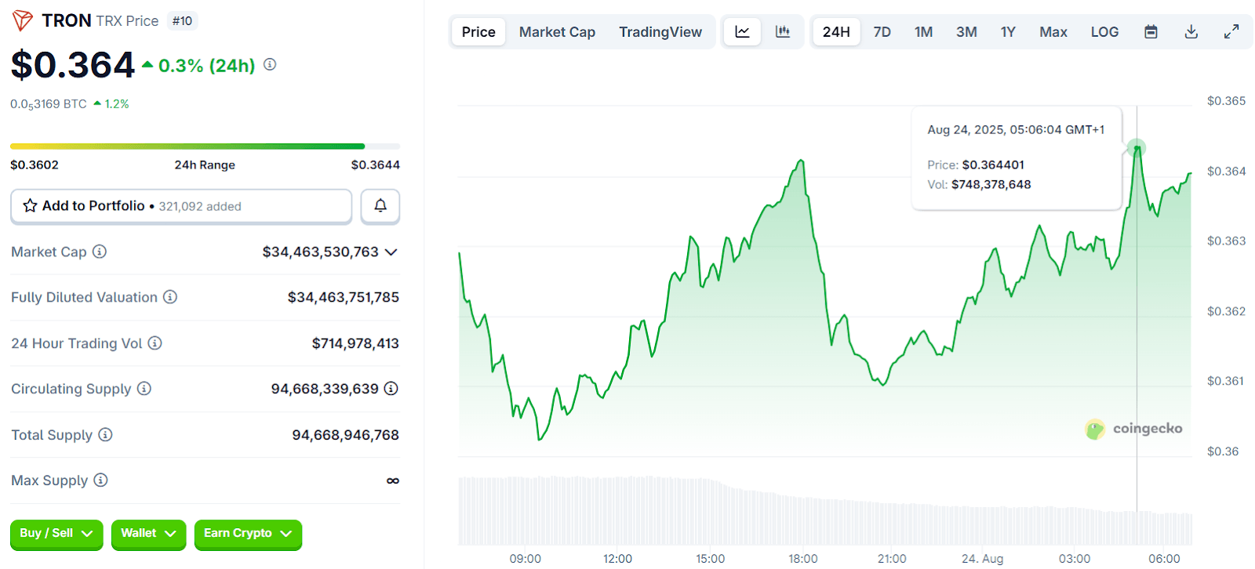Click Fully Diluted Valuation $34,463,751,785
The height and width of the screenshot is (569, 1255).
(x=343, y=297)
